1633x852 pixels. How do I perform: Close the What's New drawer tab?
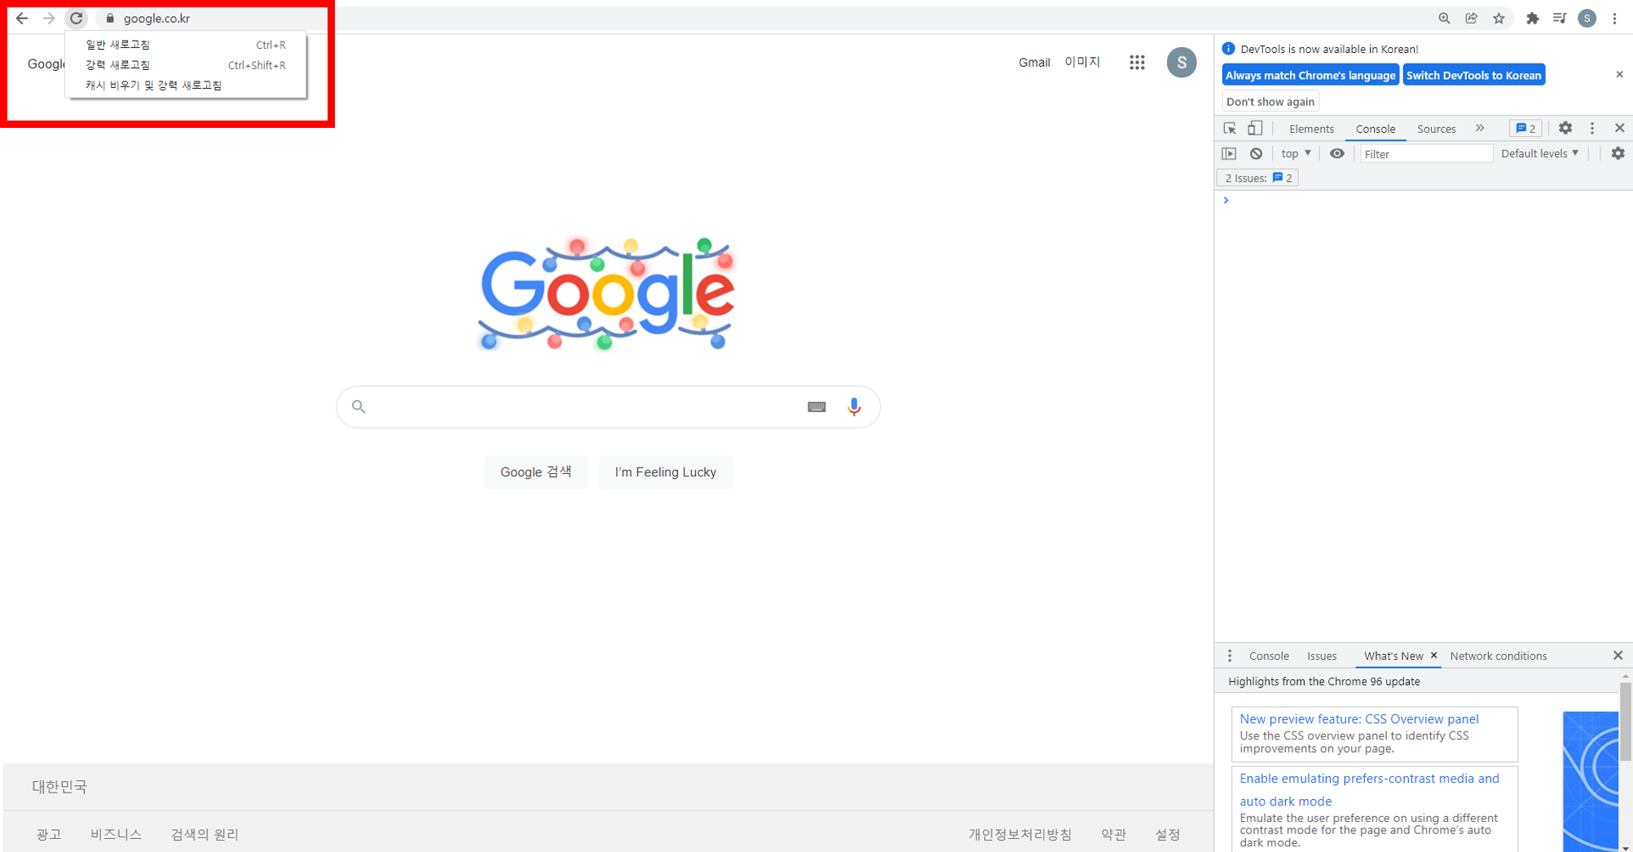pyautogui.click(x=1433, y=655)
